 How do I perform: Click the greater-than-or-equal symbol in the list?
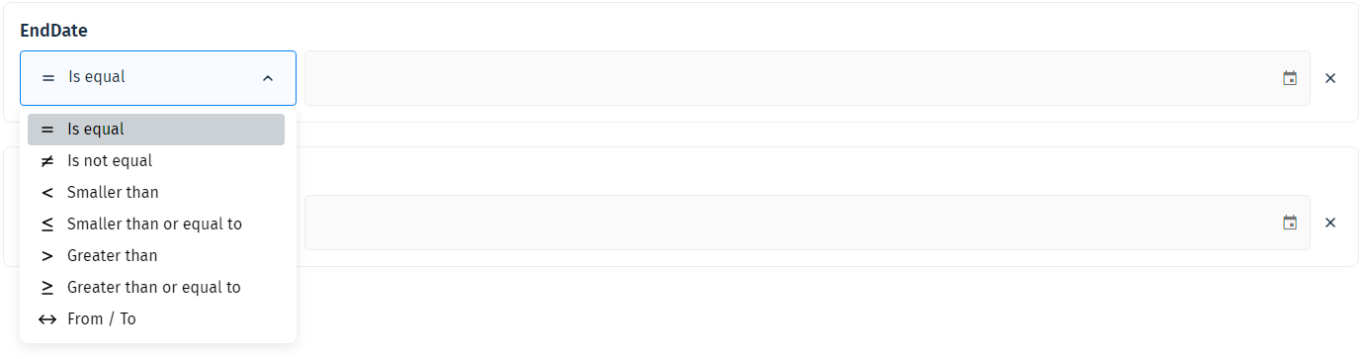point(47,287)
